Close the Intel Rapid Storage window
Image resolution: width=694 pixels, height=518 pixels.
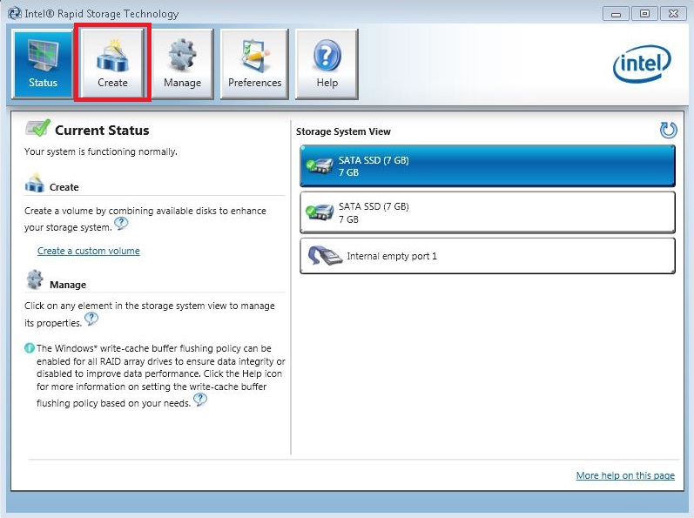click(x=673, y=14)
